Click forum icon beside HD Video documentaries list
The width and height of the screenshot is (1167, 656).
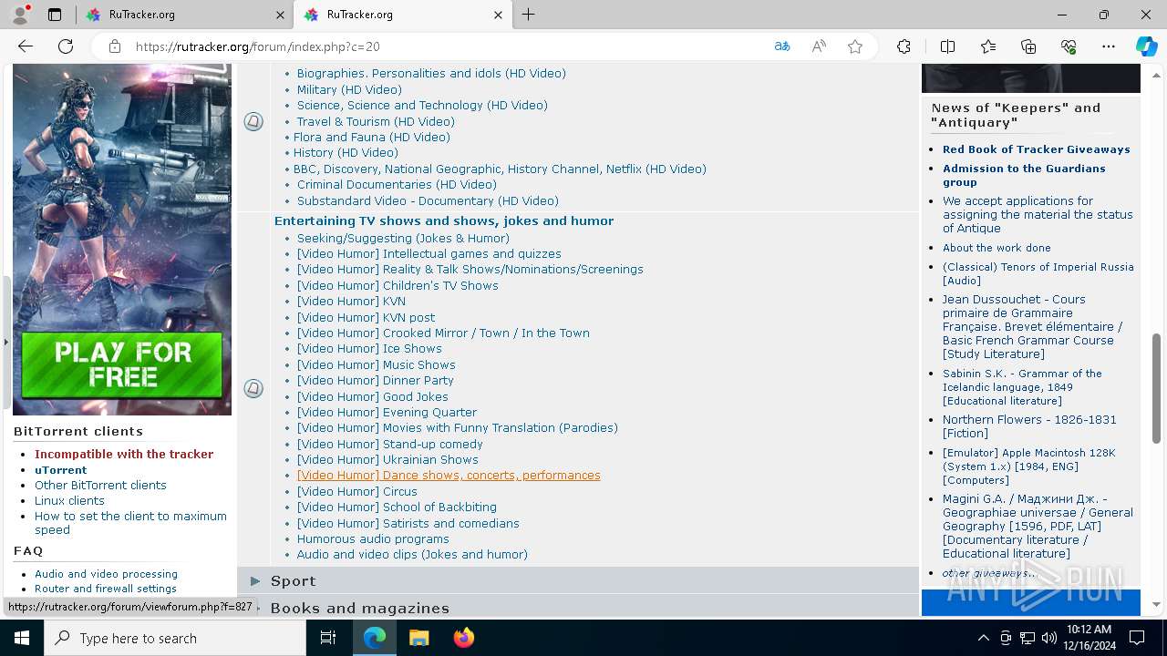click(253, 121)
